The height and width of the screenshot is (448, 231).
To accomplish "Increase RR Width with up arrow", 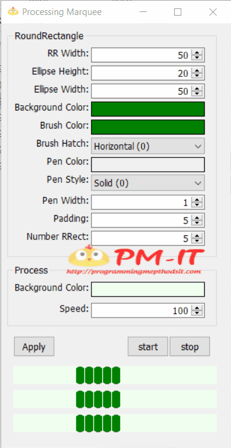I will pyautogui.click(x=196, y=53).
